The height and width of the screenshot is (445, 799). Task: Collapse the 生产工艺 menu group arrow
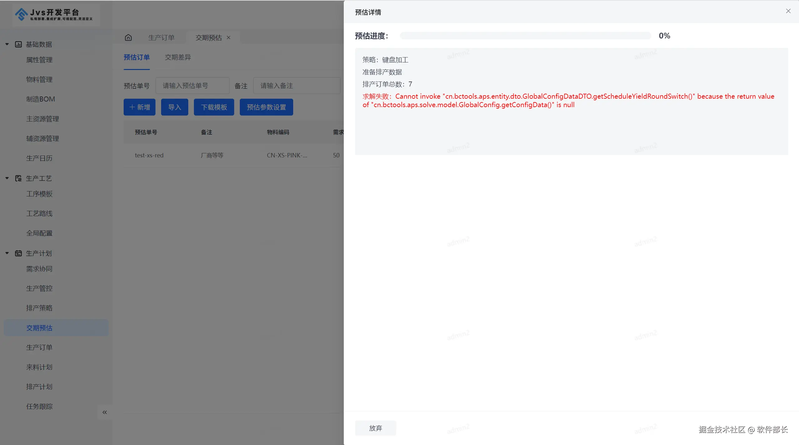7,178
